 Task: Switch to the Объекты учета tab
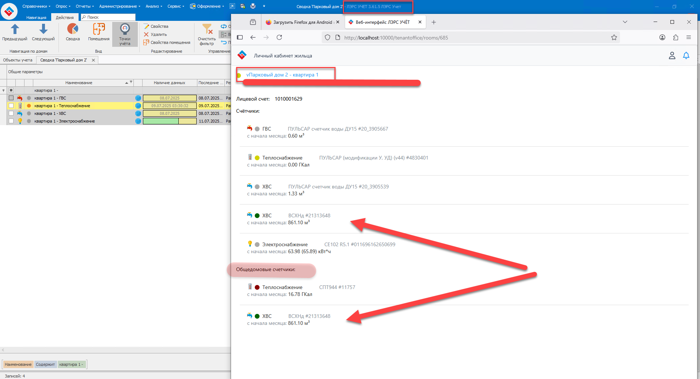click(x=18, y=60)
